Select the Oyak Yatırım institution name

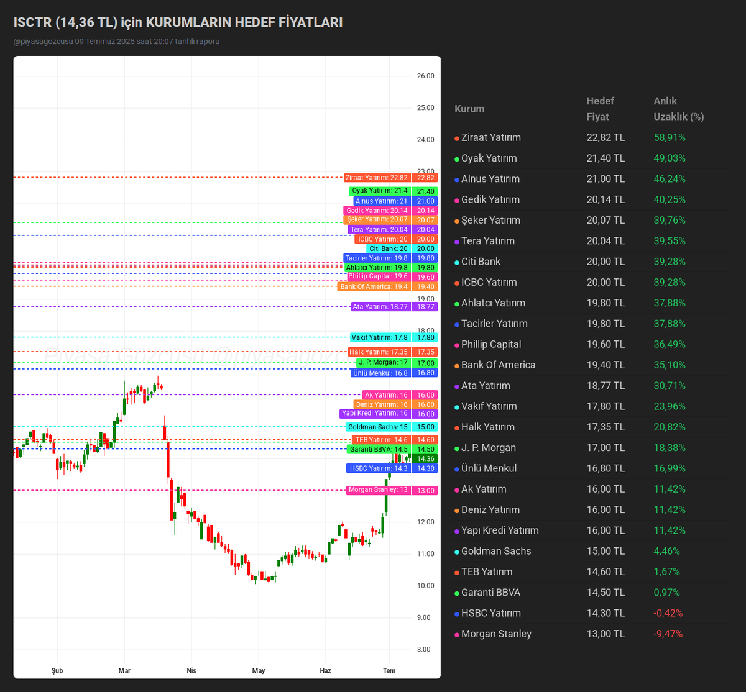coord(489,158)
